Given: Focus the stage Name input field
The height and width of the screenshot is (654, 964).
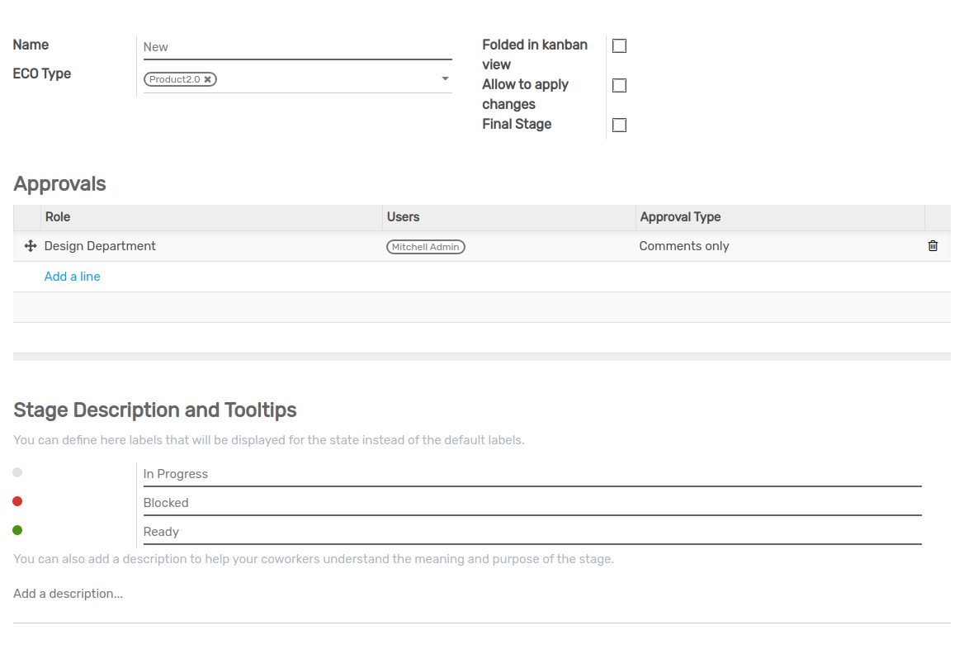Looking at the screenshot, I should 298,47.
